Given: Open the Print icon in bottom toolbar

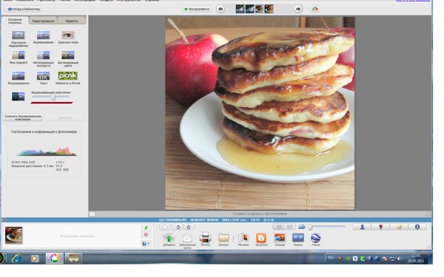Looking at the screenshot, I should 205,238.
